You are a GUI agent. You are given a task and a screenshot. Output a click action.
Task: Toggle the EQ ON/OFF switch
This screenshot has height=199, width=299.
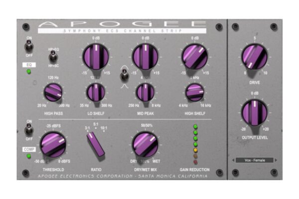[x=29, y=46]
